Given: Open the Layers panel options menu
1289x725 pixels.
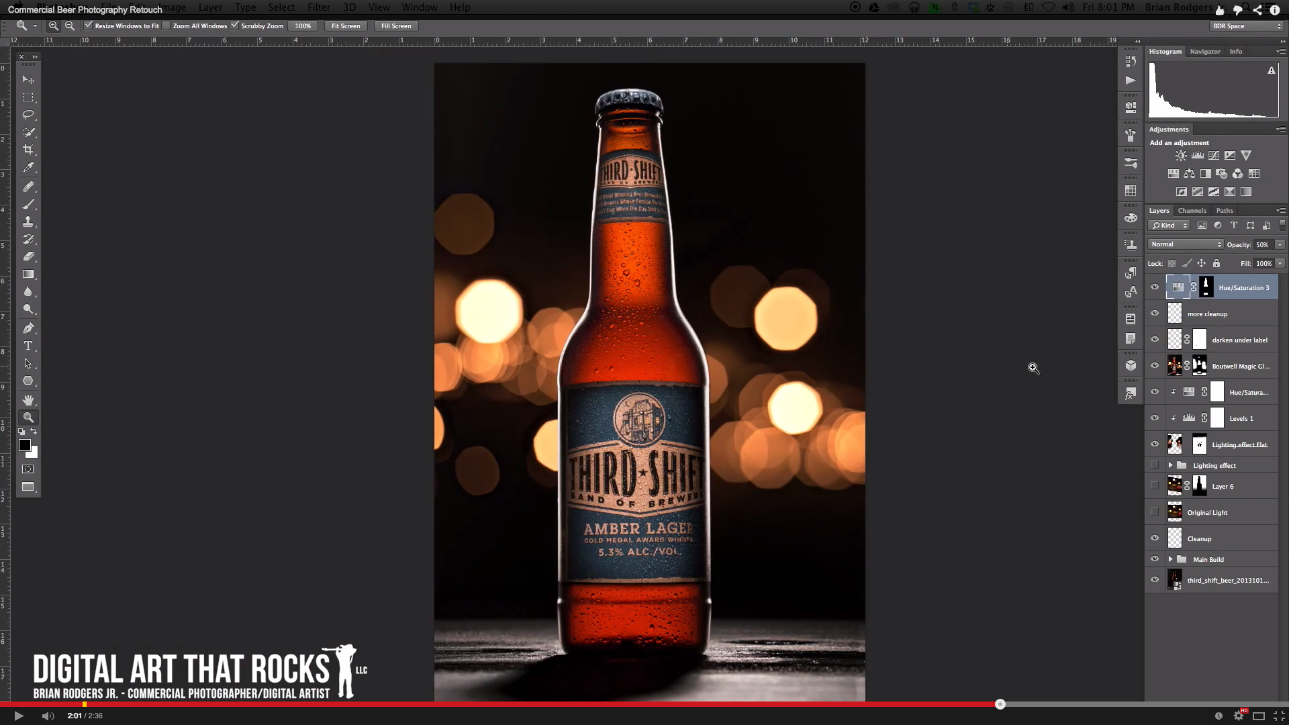Looking at the screenshot, I should [x=1280, y=211].
